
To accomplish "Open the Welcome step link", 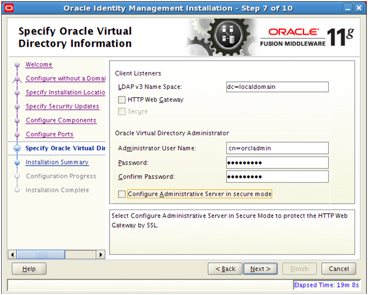I will click(39, 64).
